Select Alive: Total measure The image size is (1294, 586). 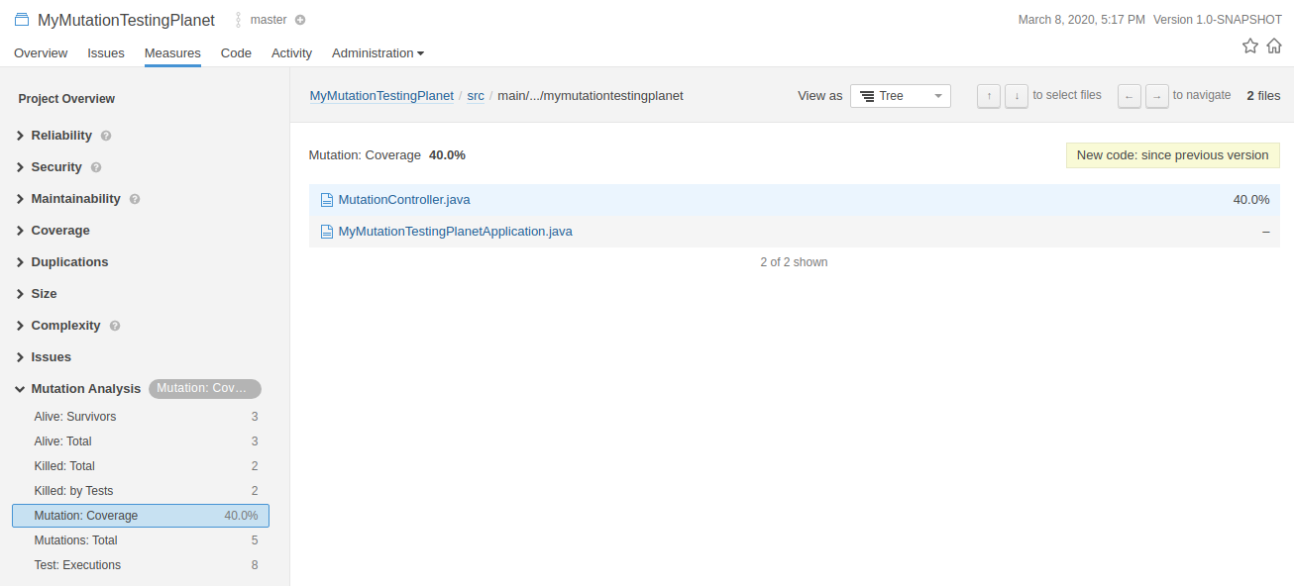(141, 441)
